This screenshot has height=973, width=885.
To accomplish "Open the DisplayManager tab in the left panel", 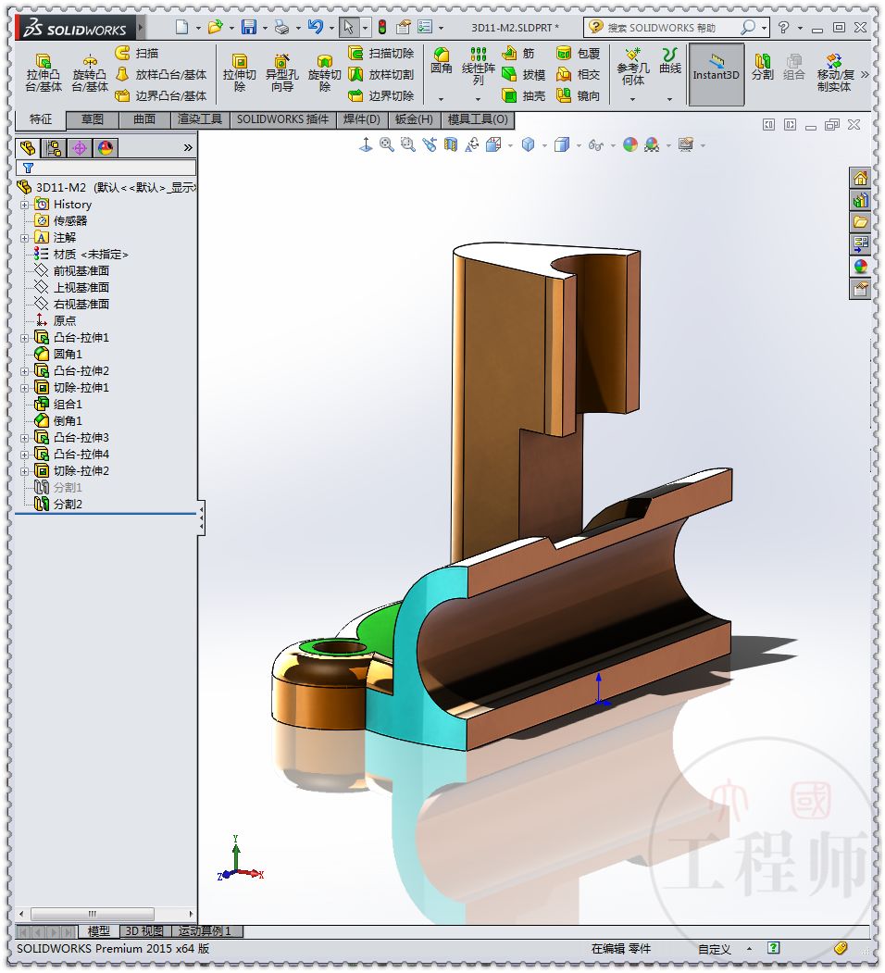I will (106, 148).
